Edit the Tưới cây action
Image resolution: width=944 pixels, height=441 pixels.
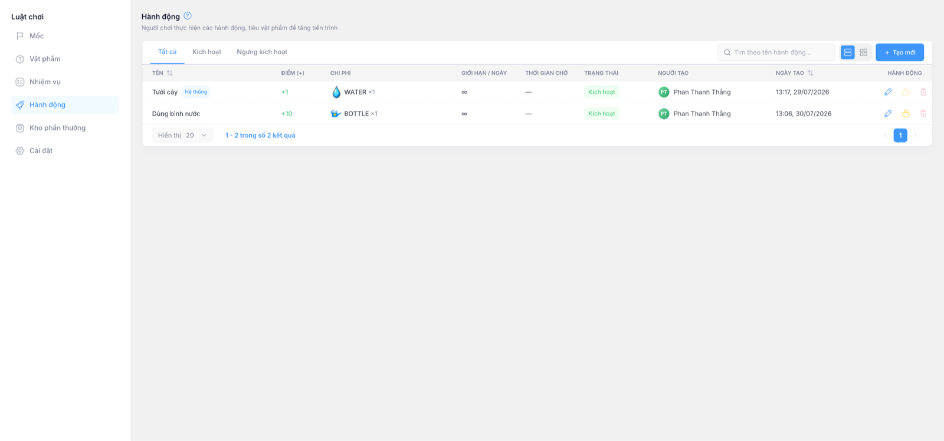888,92
